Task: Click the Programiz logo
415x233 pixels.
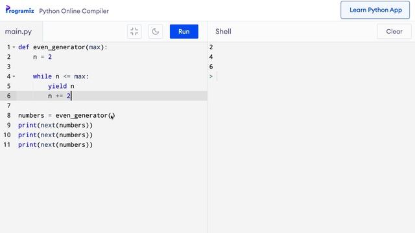Action: (19, 10)
